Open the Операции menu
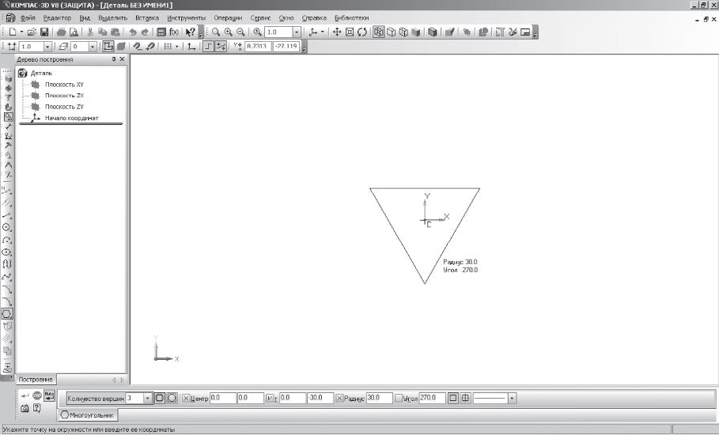 click(x=228, y=18)
